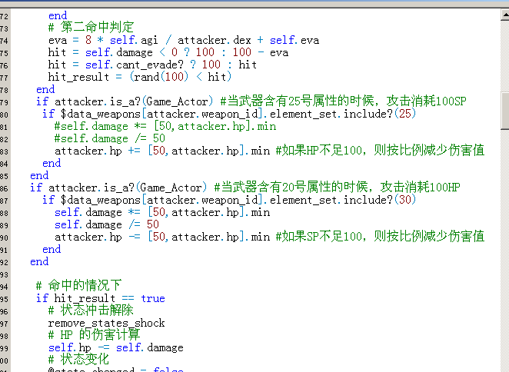This screenshot has width=509, height=372.
Task: Click code 'attacker.hp += [50,attacker.hp].min'
Action: point(162,151)
